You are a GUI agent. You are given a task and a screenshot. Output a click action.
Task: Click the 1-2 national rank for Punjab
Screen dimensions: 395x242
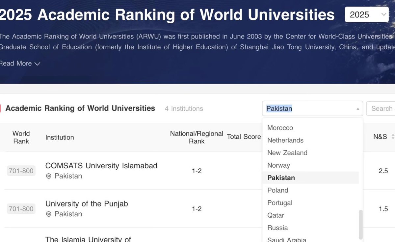[x=197, y=209]
